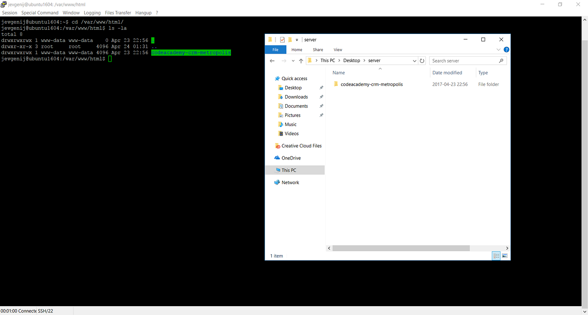588x315 pixels.
Task: Select Creative Cloud Files in the sidebar
Action: click(x=301, y=146)
